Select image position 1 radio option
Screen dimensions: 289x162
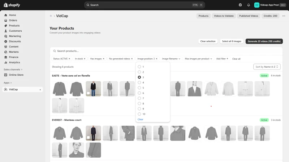click(139, 67)
